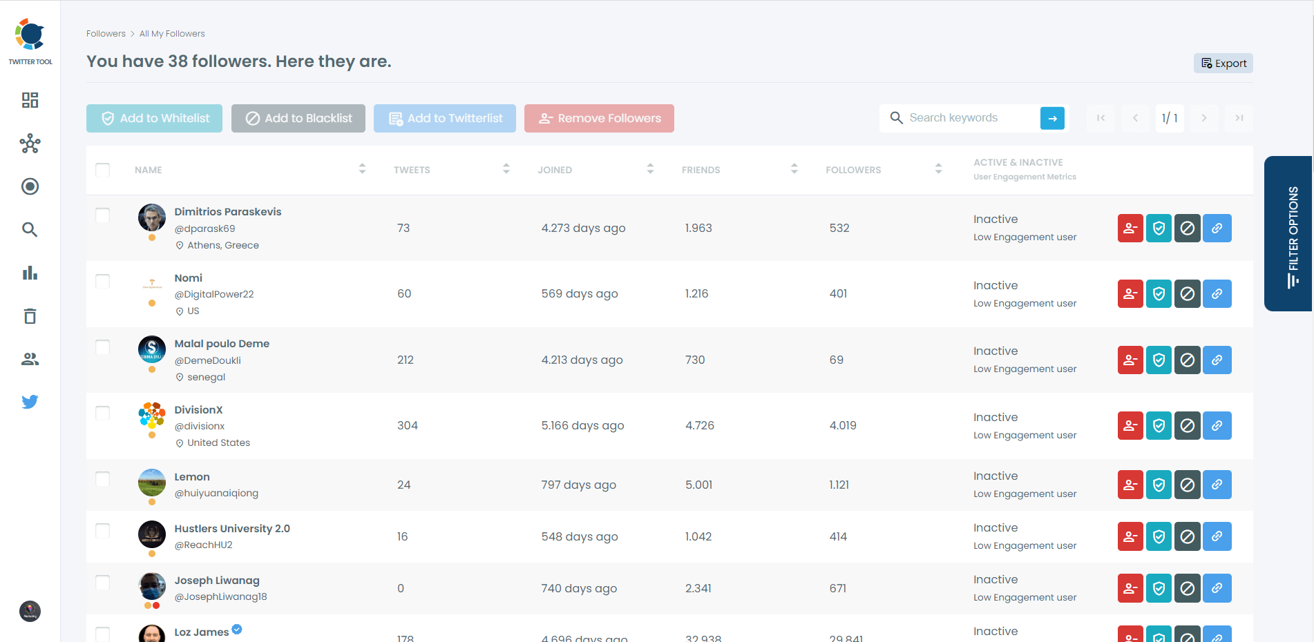The image size is (1314, 642).
Task: Click Remove Followers button
Action: click(599, 118)
